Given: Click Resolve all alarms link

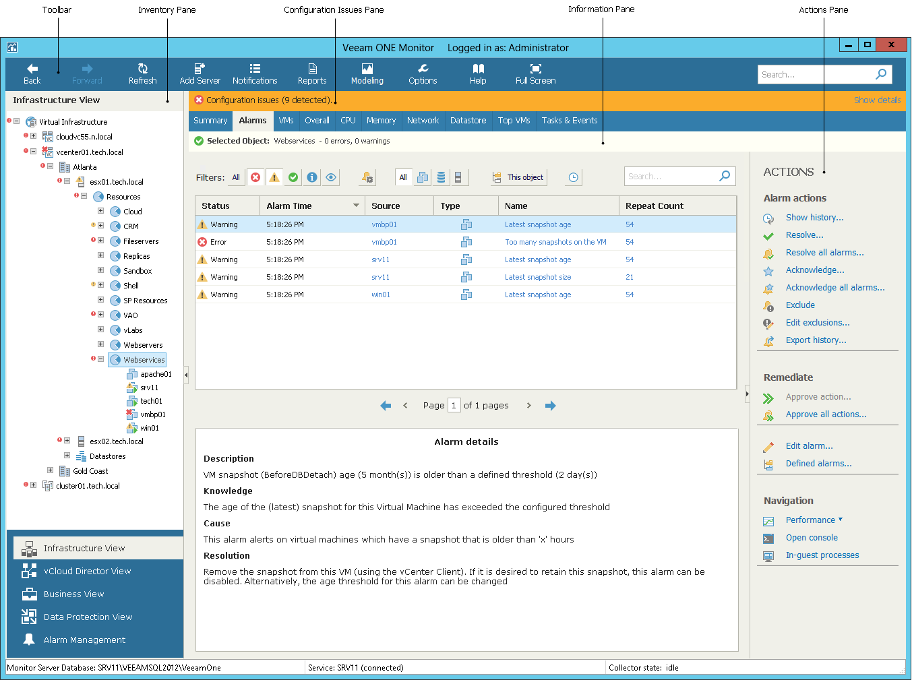Looking at the screenshot, I should (x=824, y=253).
